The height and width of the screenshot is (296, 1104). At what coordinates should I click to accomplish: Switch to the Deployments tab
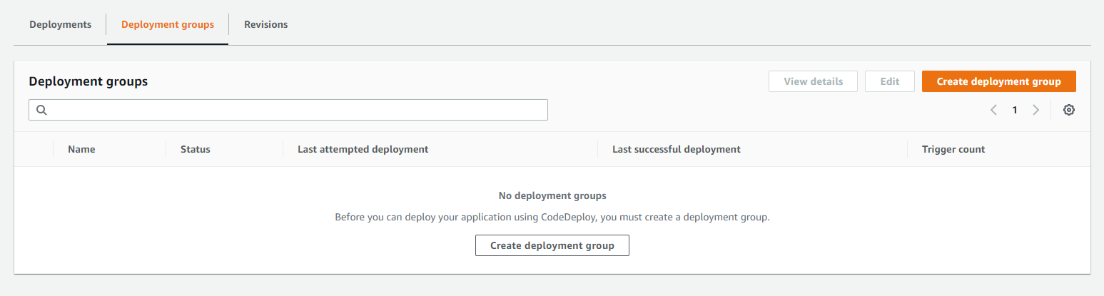[x=60, y=24]
